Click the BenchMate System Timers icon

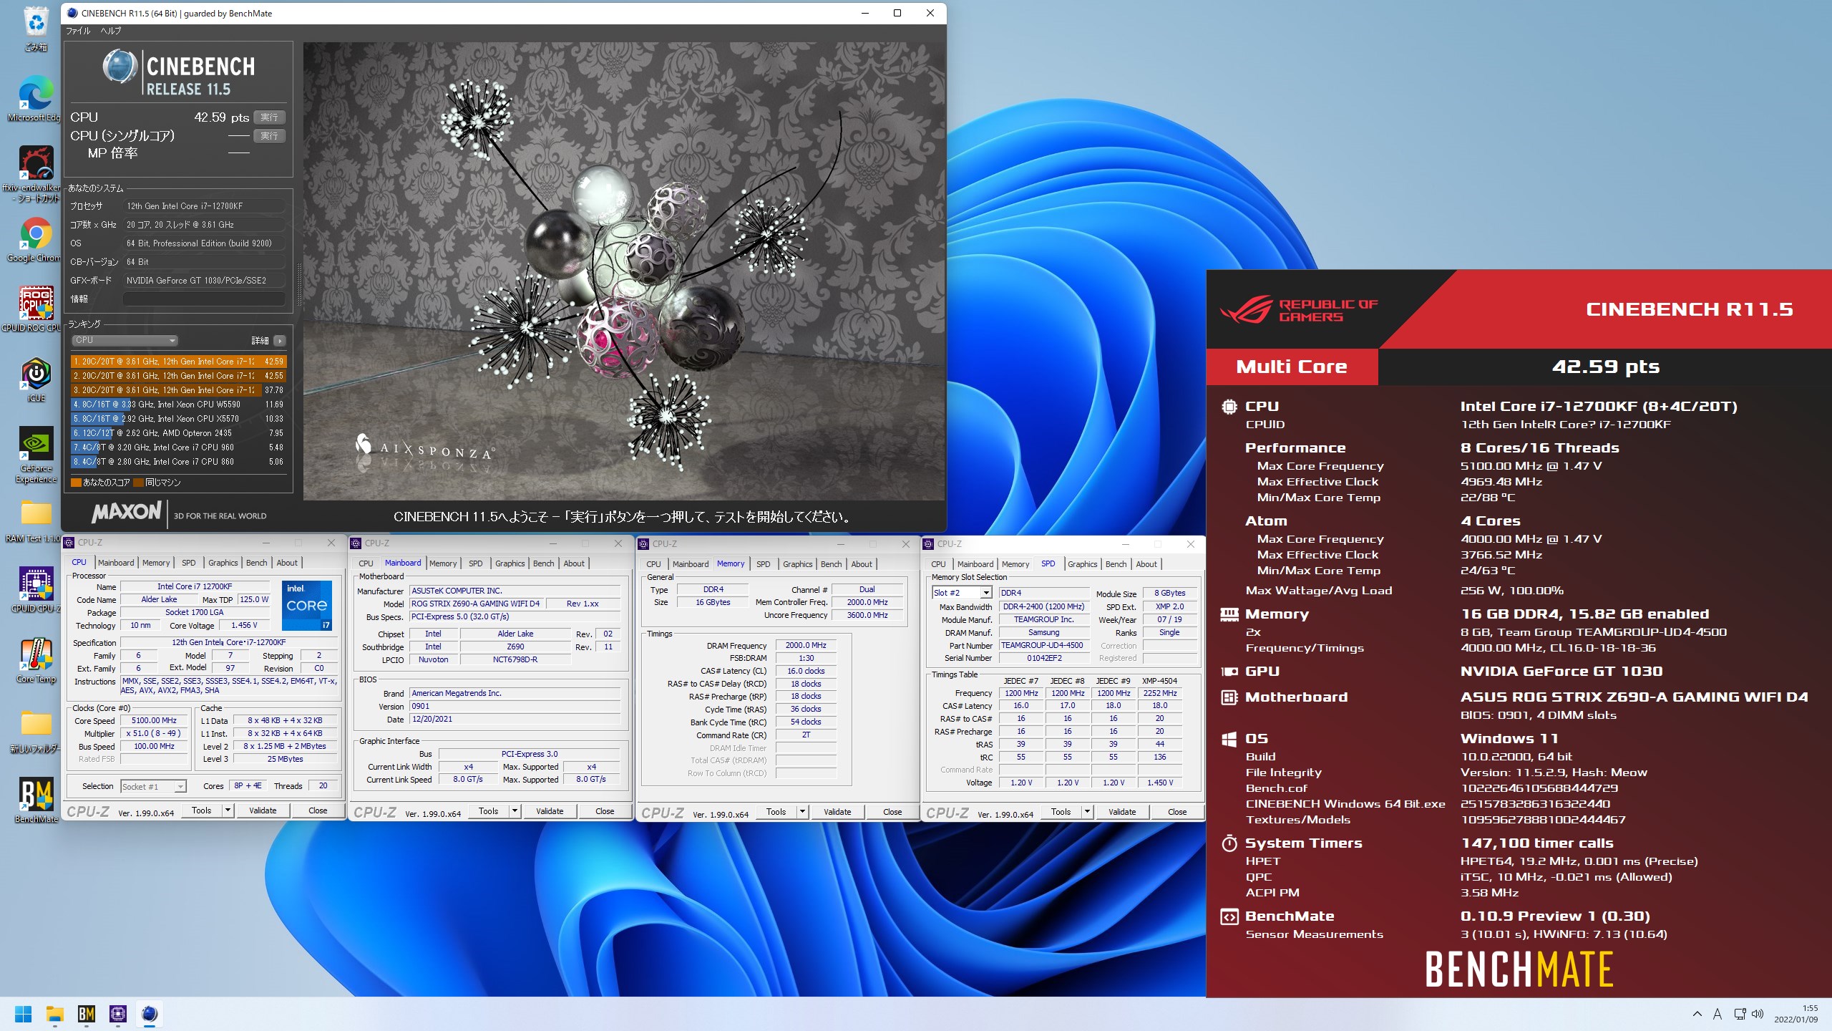click(1229, 843)
